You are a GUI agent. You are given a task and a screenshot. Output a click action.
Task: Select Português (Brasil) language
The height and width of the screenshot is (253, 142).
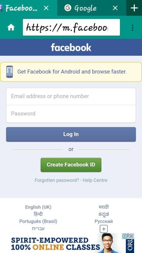[38, 221]
